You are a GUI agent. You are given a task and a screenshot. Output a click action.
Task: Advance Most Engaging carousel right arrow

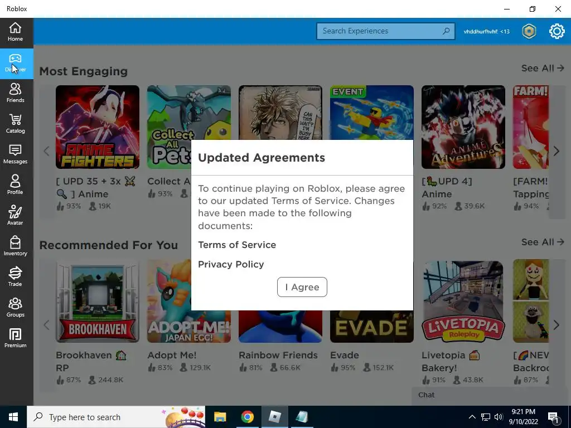tap(556, 151)
